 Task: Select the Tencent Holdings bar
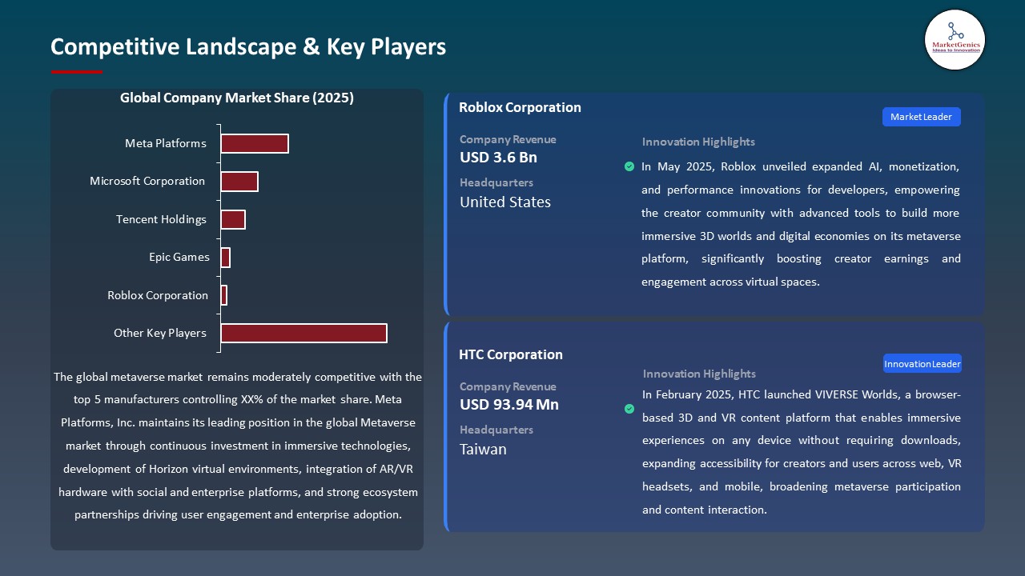(x=233, y=218)
